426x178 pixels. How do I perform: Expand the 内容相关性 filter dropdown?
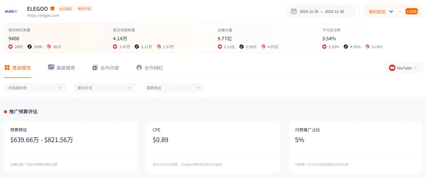point(35,88)
